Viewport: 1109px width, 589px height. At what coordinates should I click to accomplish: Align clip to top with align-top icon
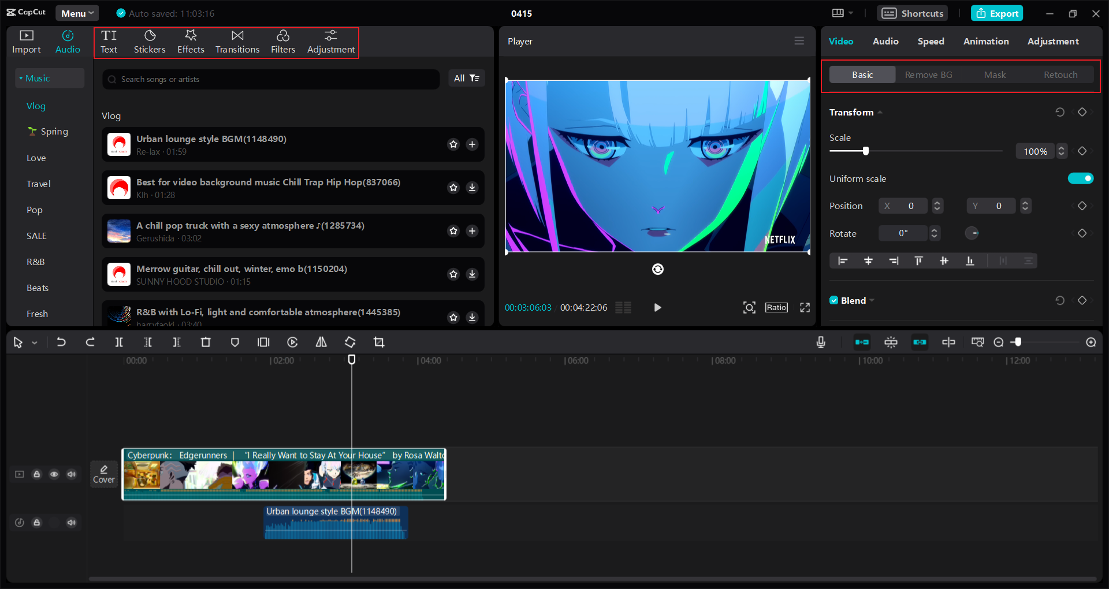(918, 261)
